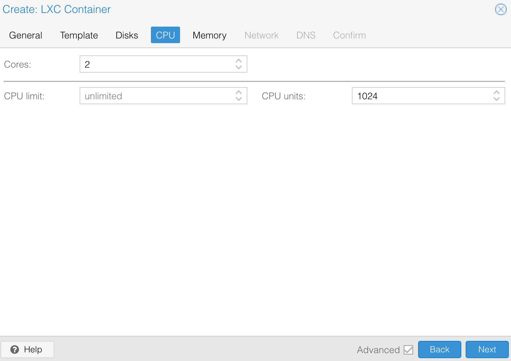Switch to the General tab
The image size is (511, 361).
[25, 35]
